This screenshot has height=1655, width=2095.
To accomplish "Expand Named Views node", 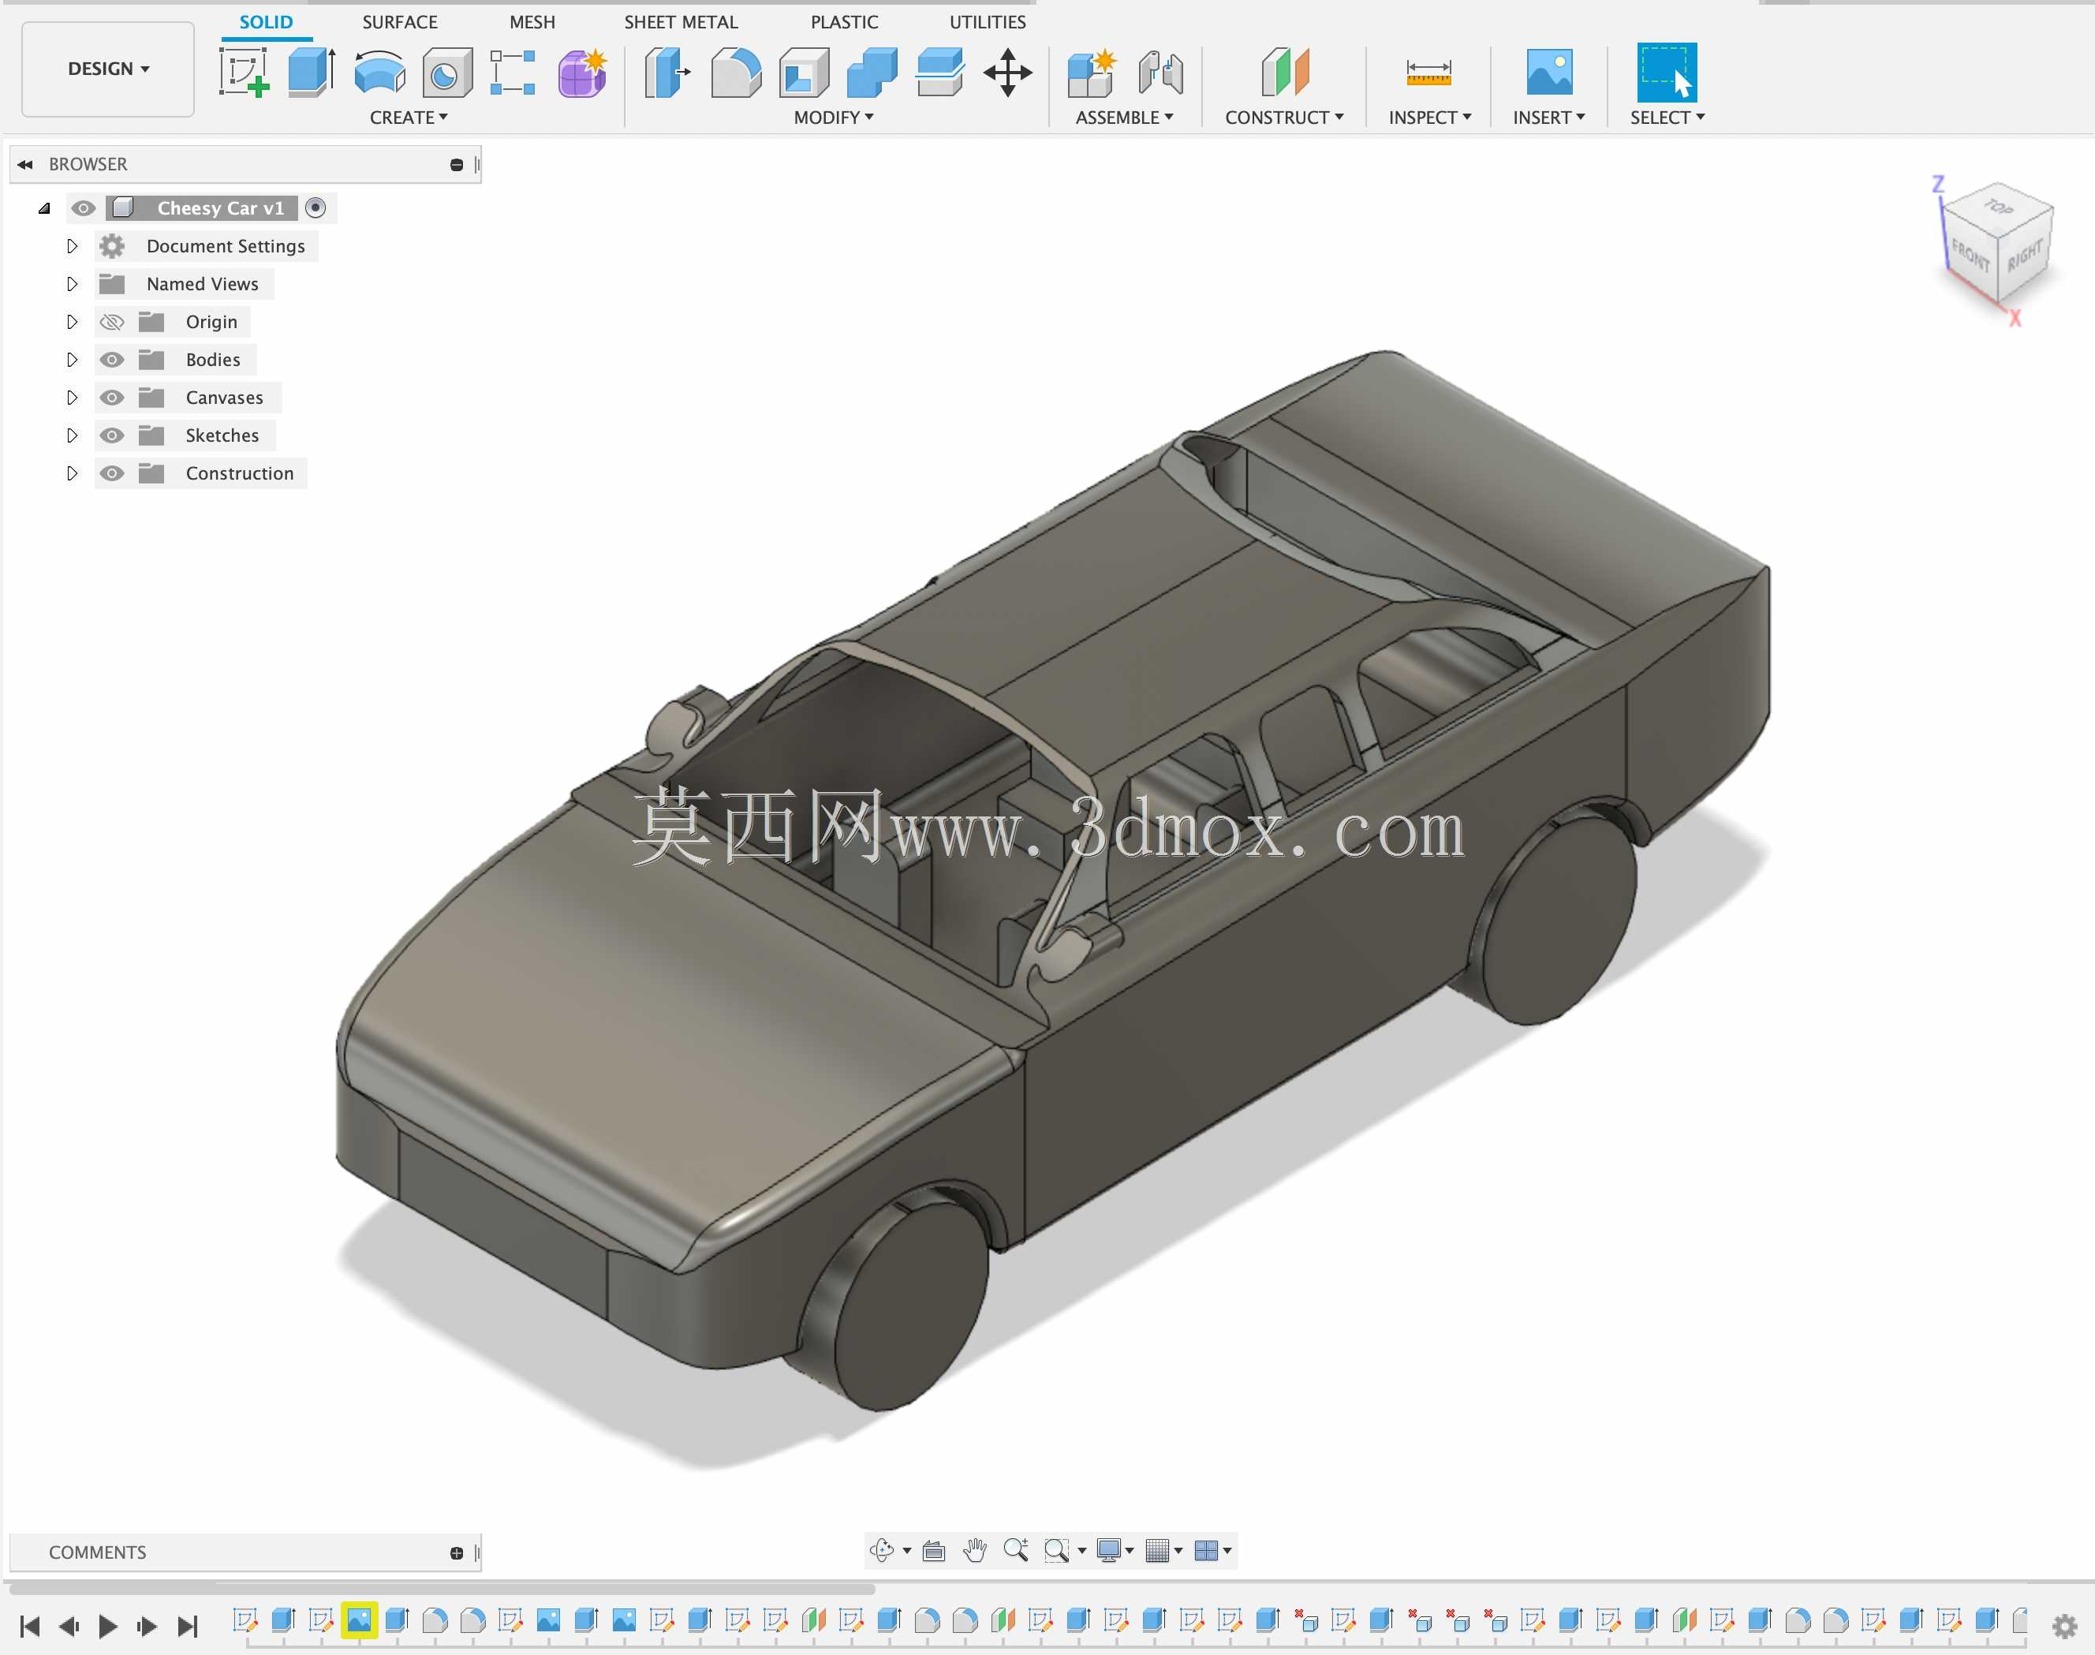I will point(72,284).
